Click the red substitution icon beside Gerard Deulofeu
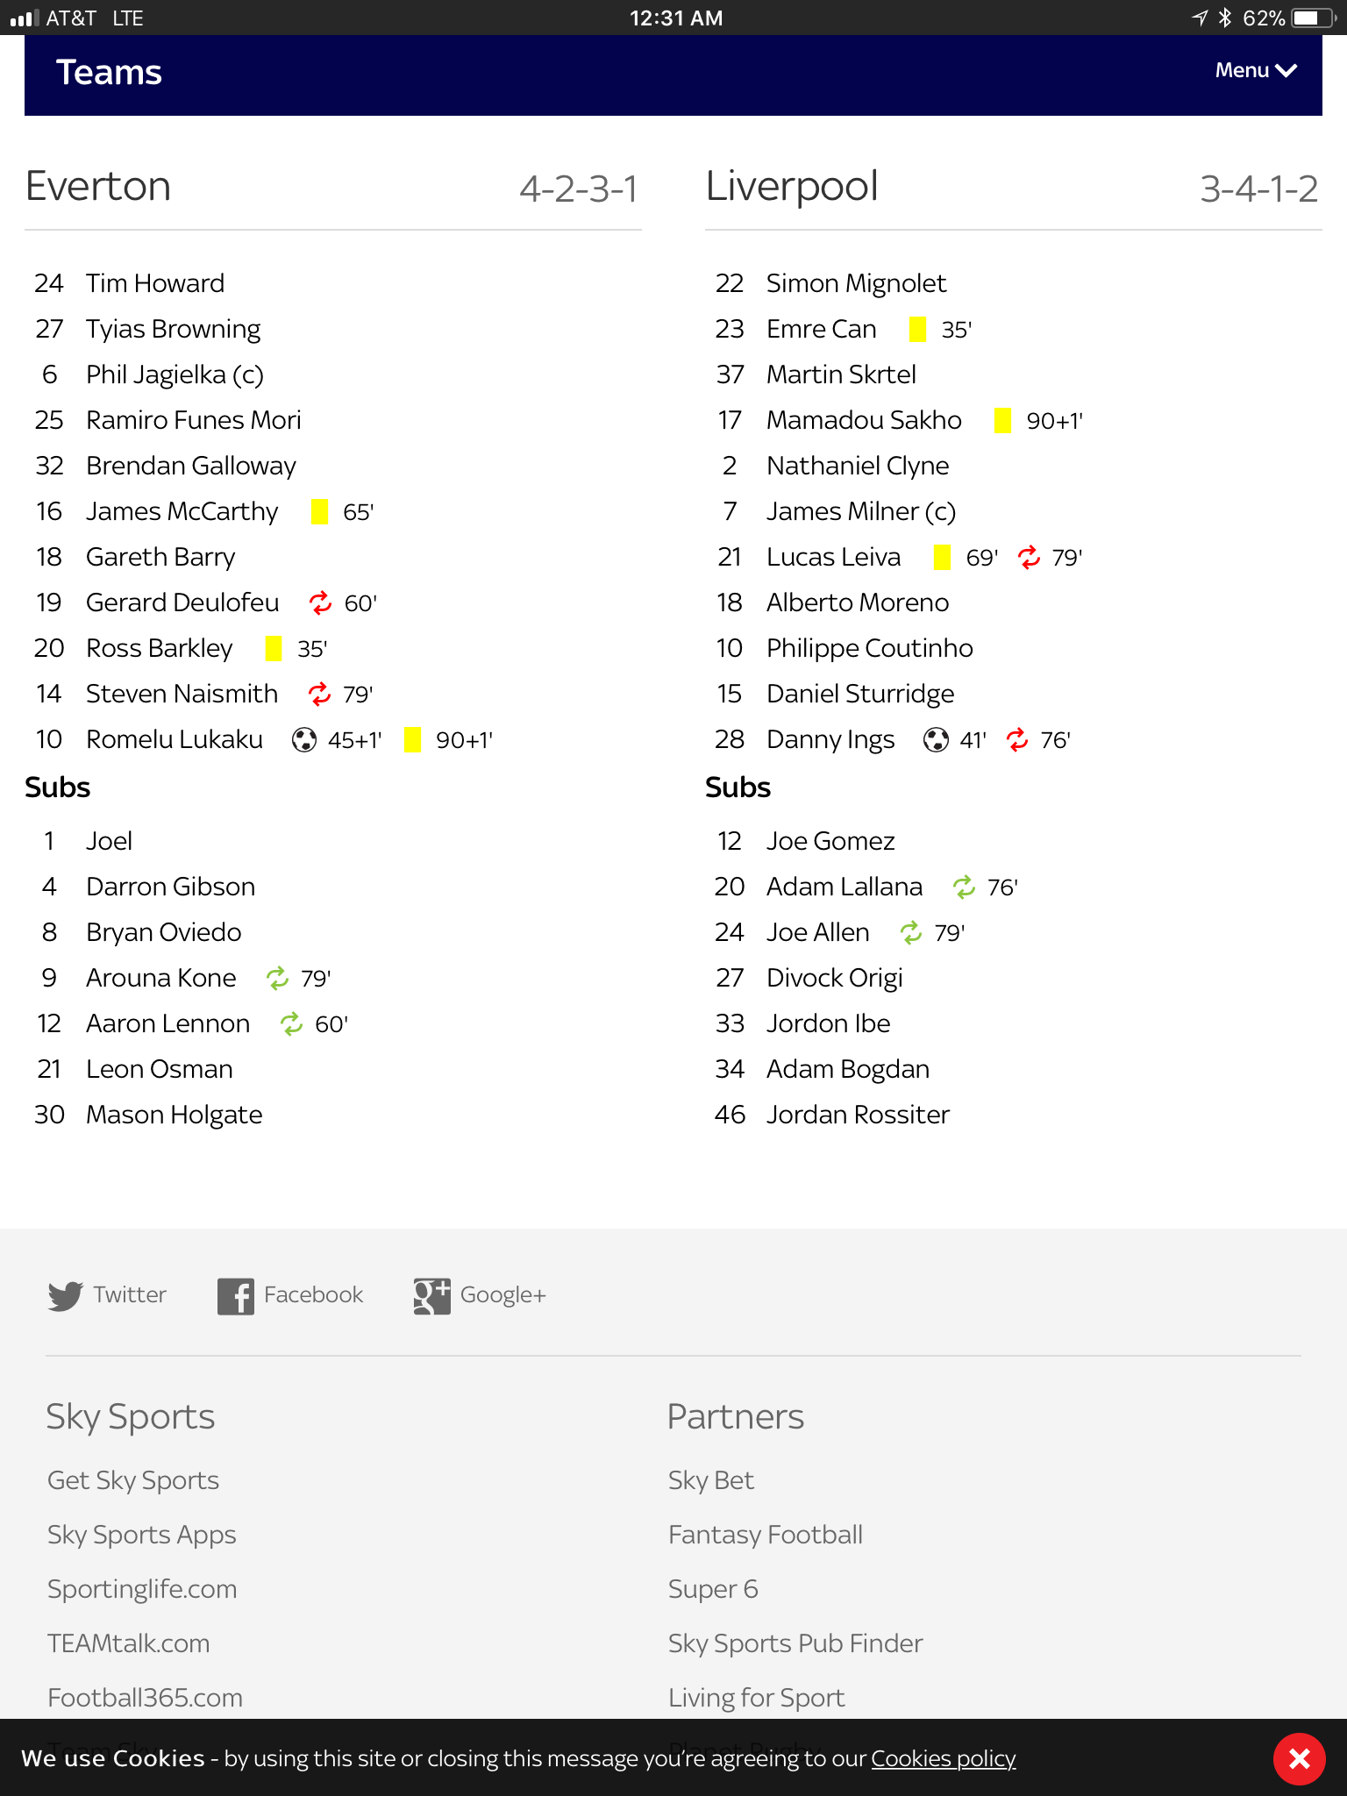The image size is (1347, 1796). [x=320, y=603]
